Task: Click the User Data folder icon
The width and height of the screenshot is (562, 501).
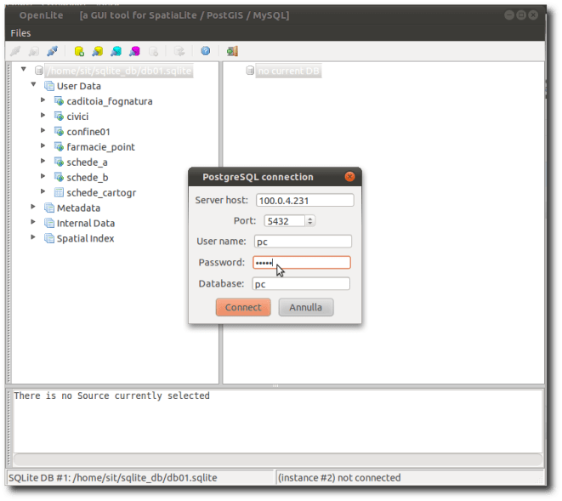Action: click(49, 86)
